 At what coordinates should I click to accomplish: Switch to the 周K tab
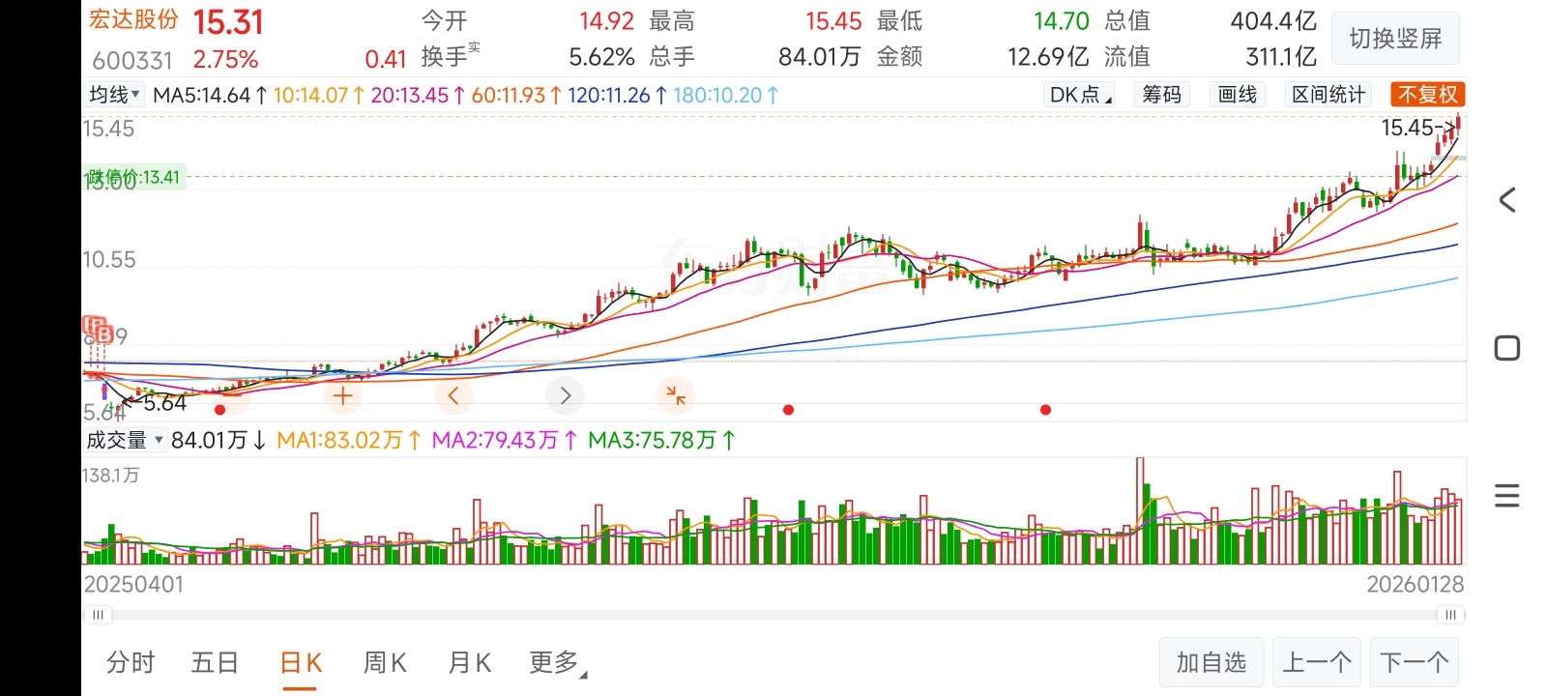(385, 663)
